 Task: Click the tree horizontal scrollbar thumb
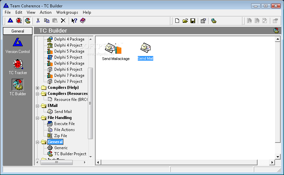pos(57,162)
